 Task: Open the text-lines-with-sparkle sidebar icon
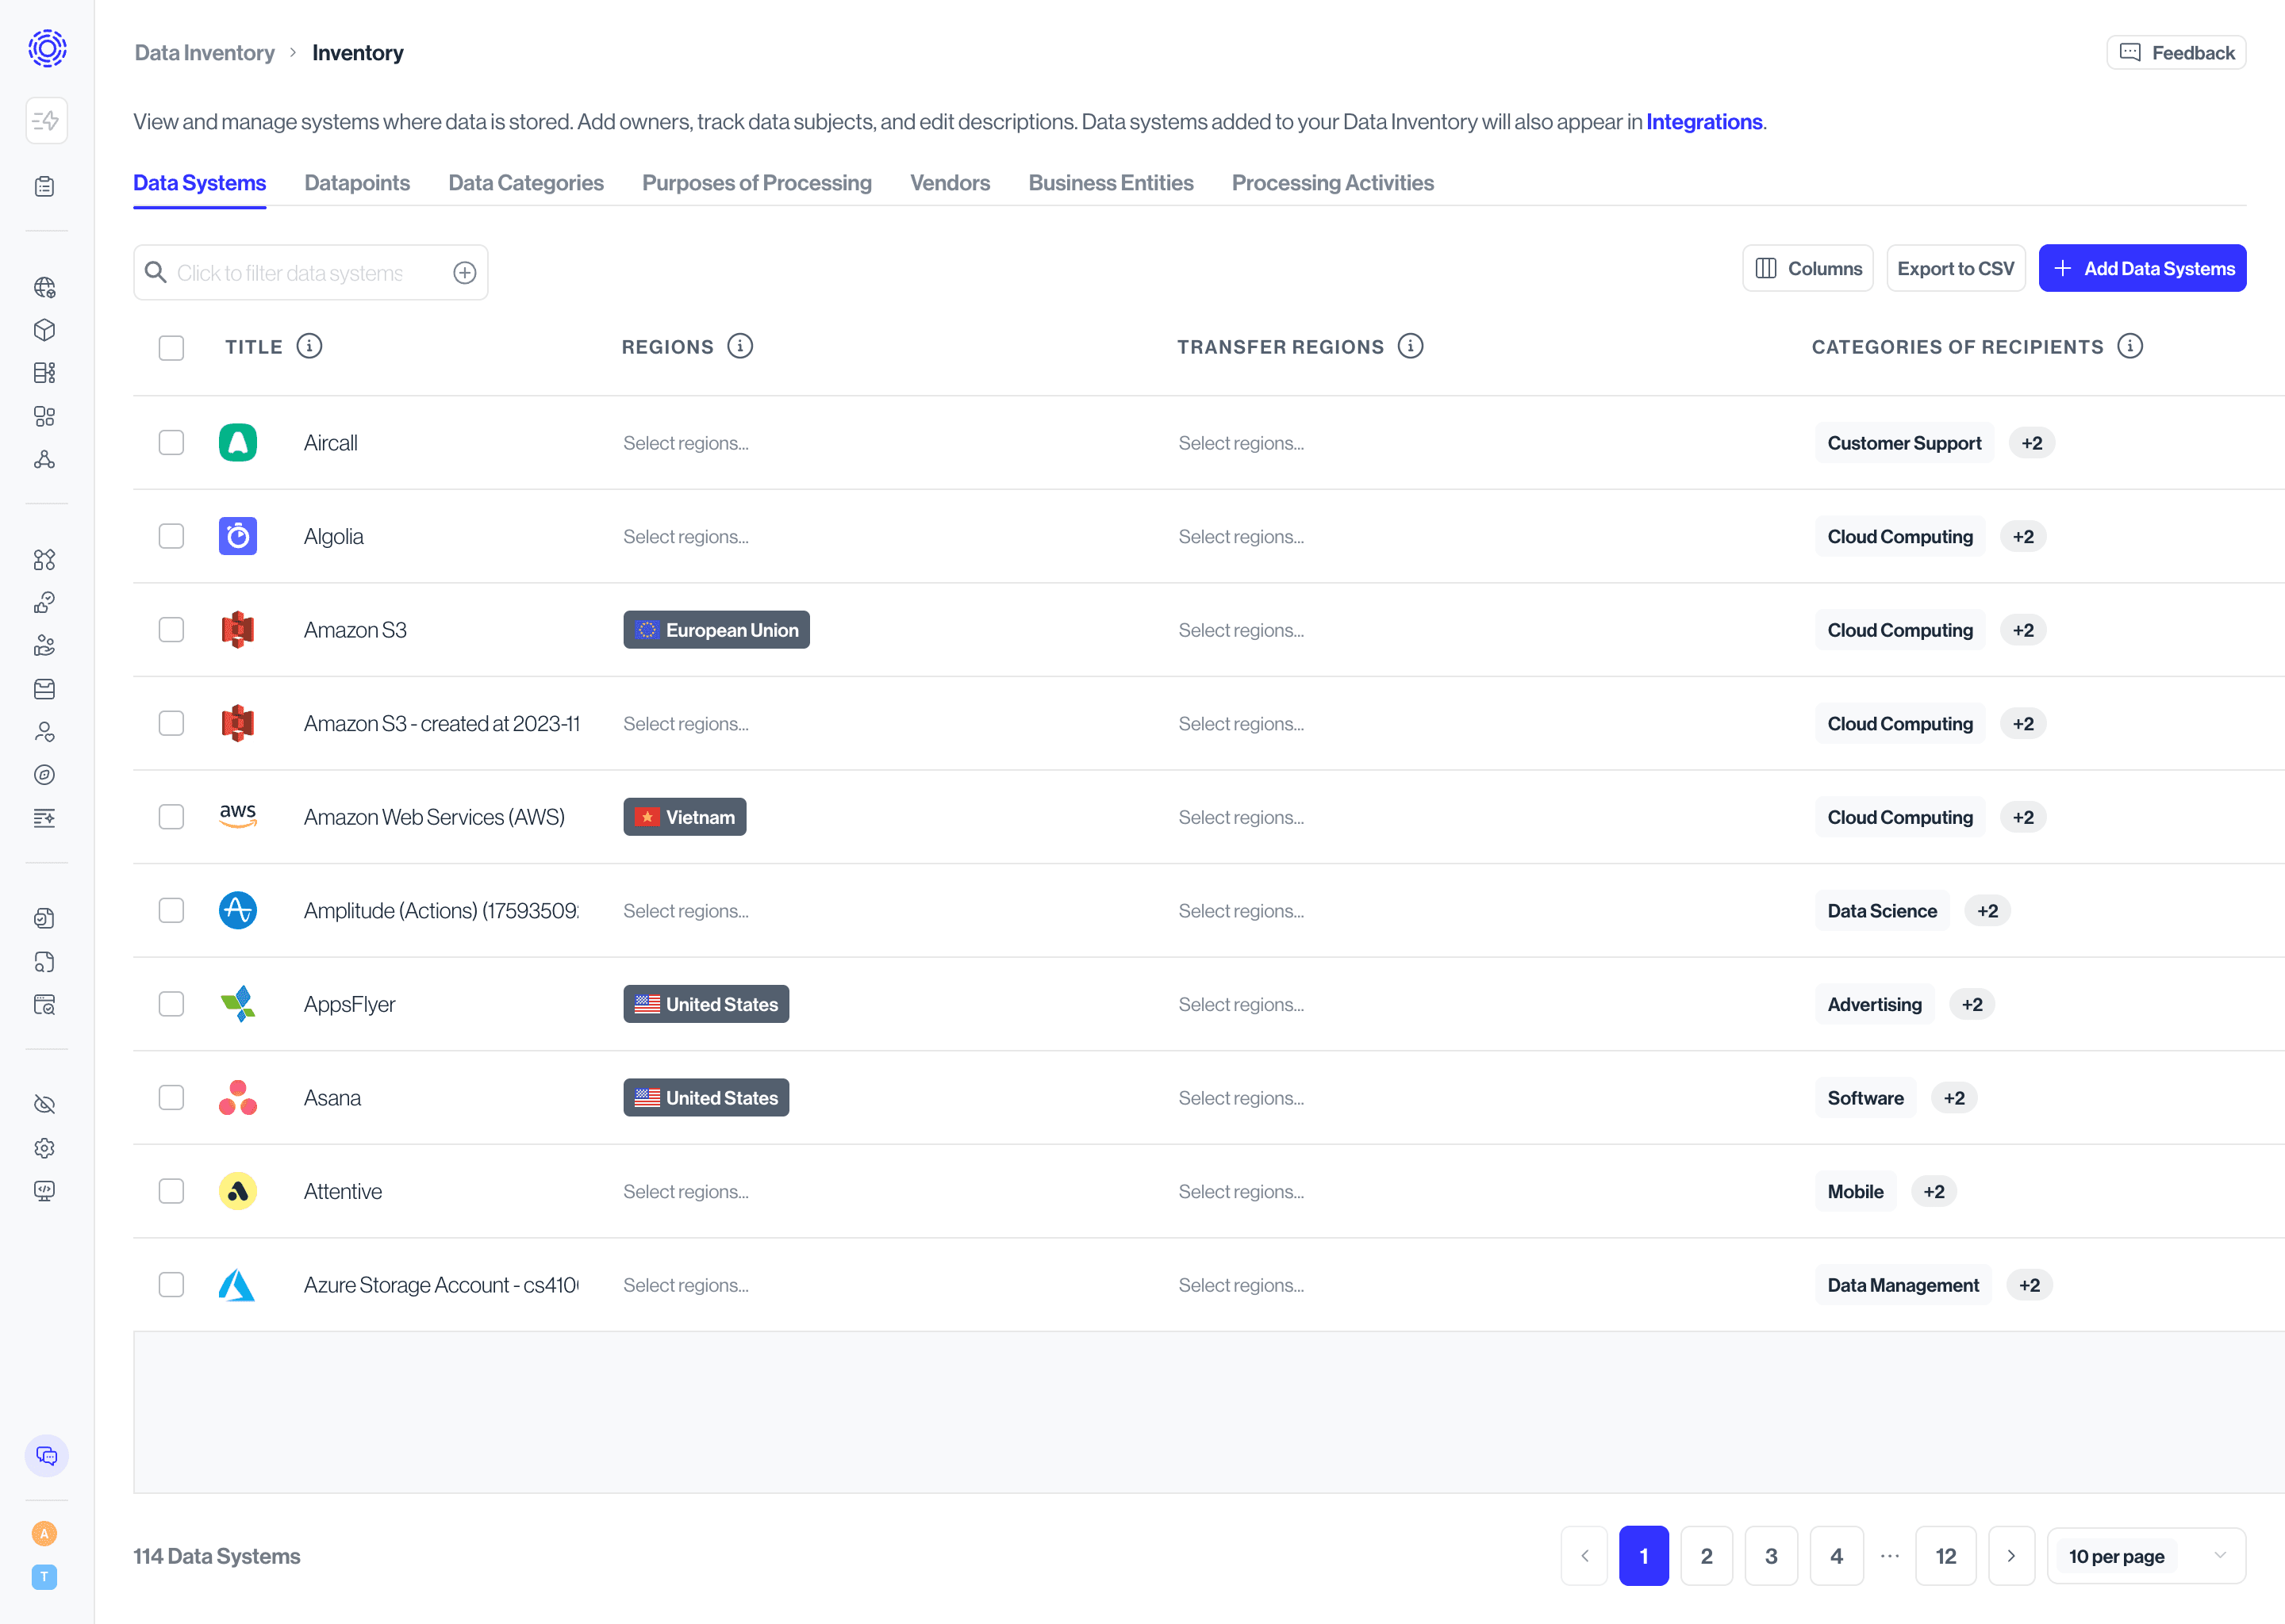[x=45, y=818]
